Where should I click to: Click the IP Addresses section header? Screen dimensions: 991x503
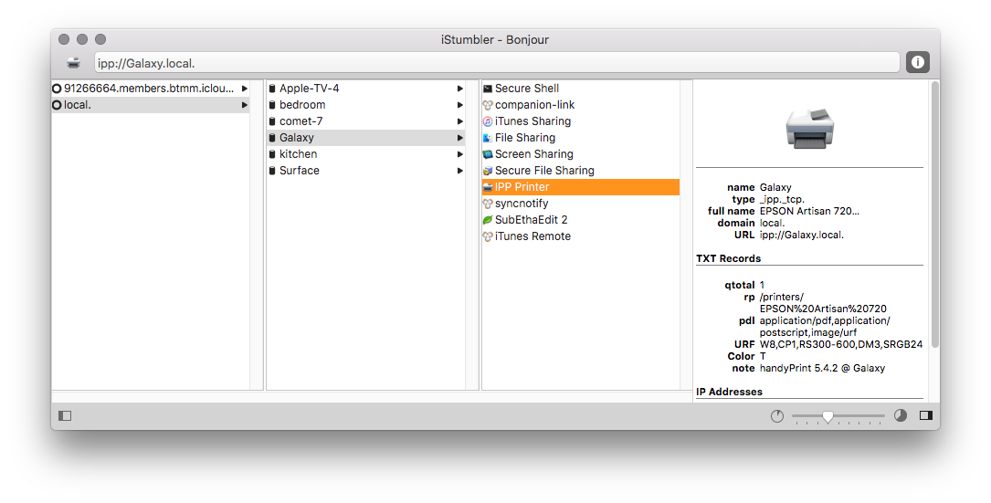pos(729,392)
